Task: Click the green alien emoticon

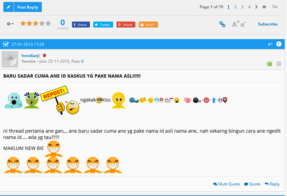Action: point(32,100)
